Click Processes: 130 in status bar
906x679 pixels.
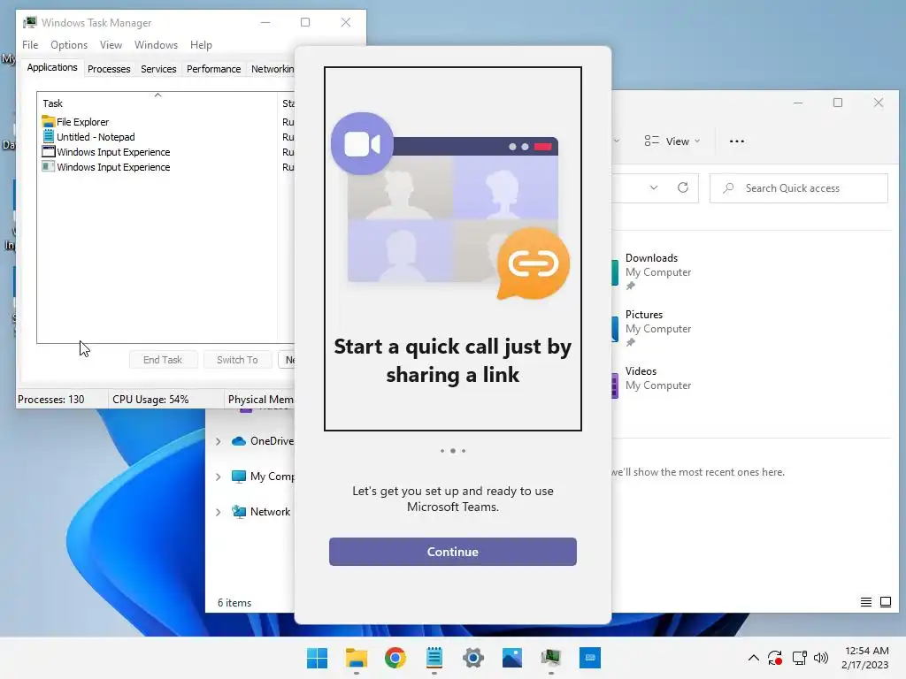pyautogui.click(x=50, y=400)
